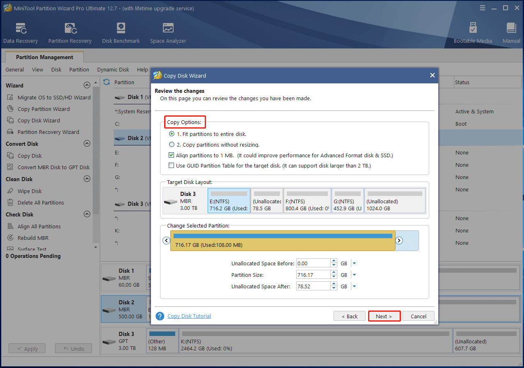Image resolution: width=524 pixels, height=368 pixels.
Task: Click the Unallocated Space Before input field
Action: pos(313,264)
